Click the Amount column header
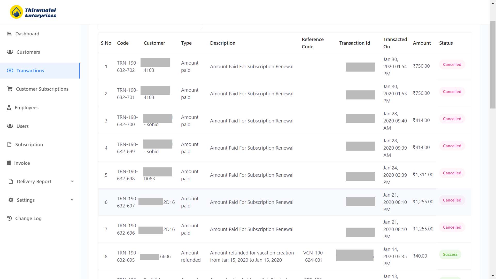This screenshot has width=496, height=279. click(422, 43)
